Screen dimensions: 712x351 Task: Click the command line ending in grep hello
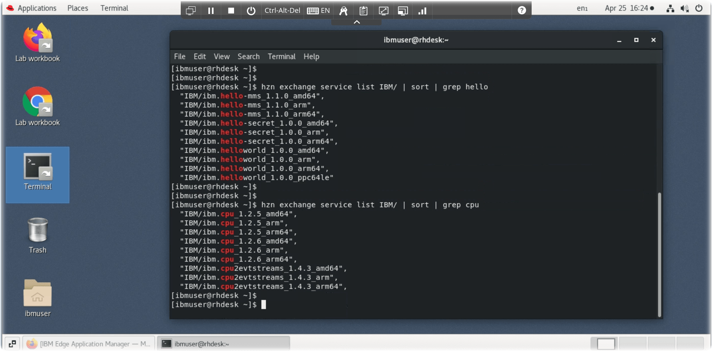(330, 87)
